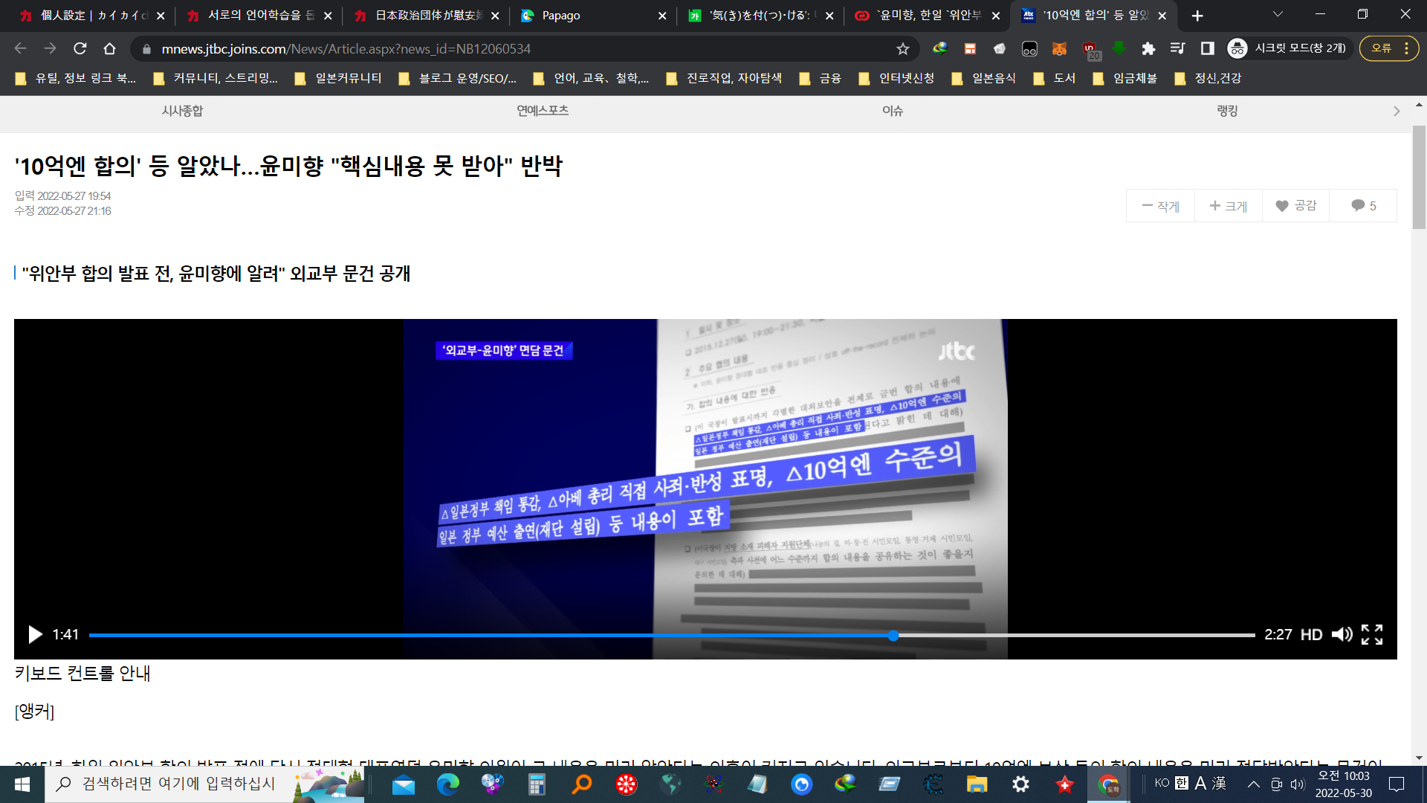Bookmark page with star icon

pos(903,49)
